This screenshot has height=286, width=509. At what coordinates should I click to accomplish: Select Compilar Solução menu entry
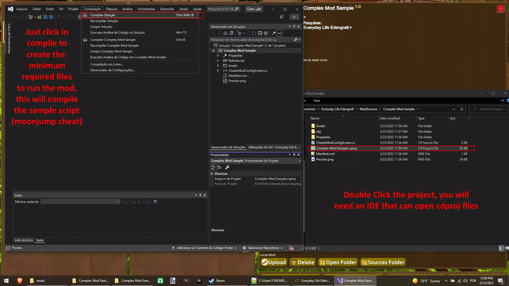pos(103,15)
